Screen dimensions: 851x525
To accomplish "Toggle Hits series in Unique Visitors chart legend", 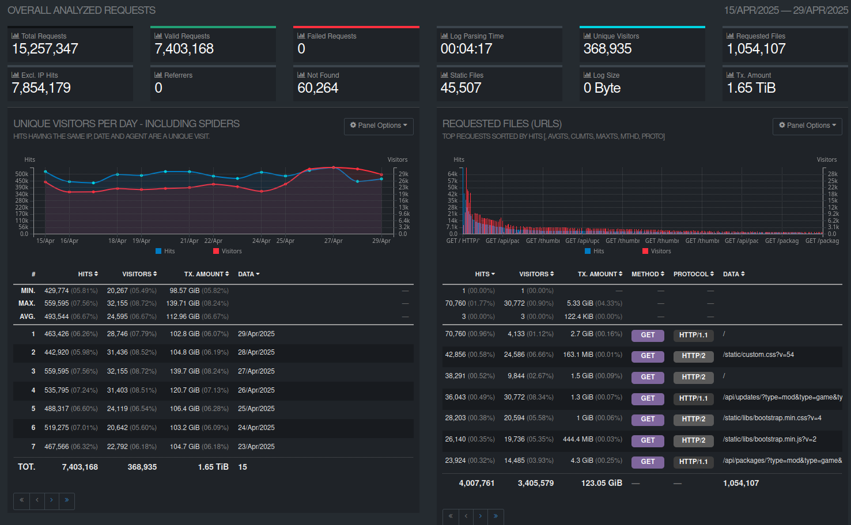I will pyautogui.click(x=169, y=251).
